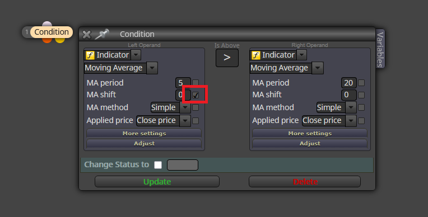
Task: Click Adjust under right operand
Action: [x=310, y=143]
